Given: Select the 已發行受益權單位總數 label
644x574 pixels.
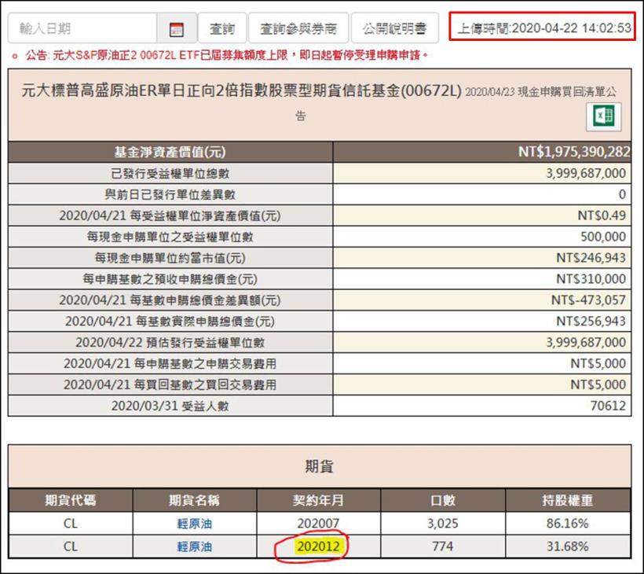Looking at the screenshot, I should click(170, 174).
